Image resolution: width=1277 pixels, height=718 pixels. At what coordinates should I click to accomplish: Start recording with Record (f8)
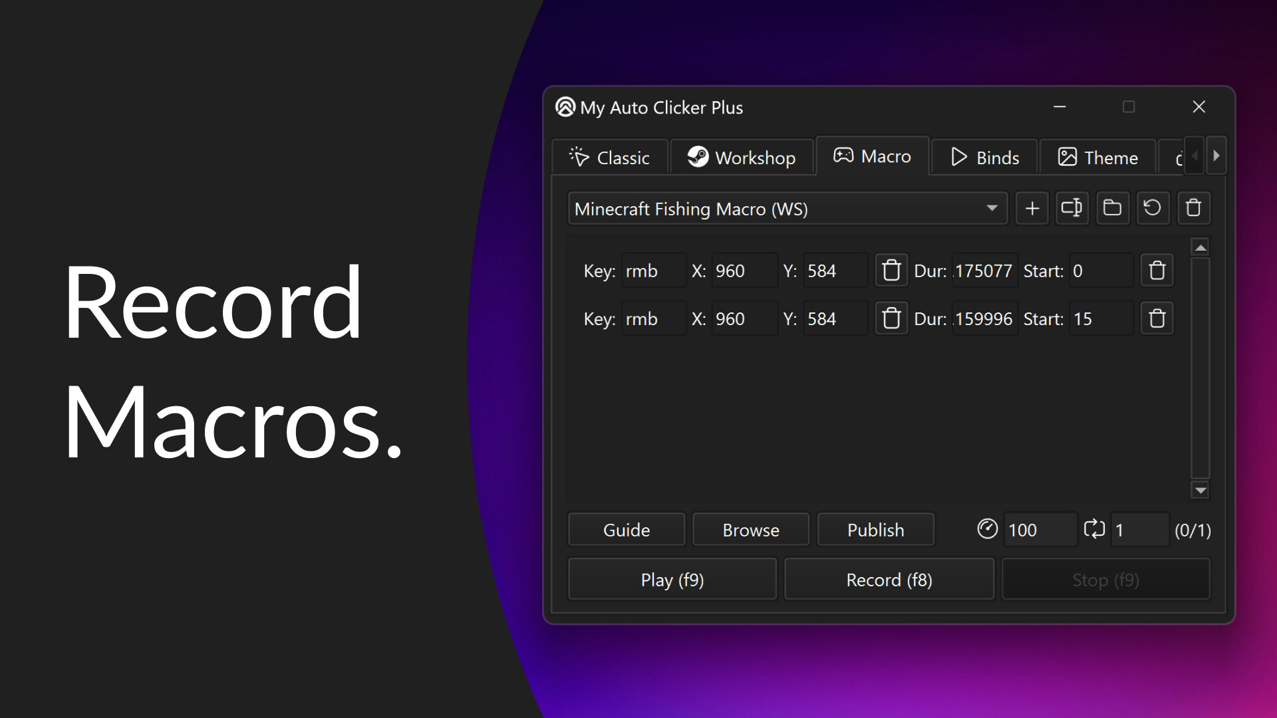coord(889,580)
